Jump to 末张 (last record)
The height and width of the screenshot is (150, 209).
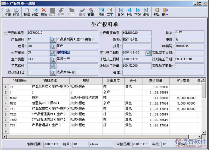(x=146, y=12)
